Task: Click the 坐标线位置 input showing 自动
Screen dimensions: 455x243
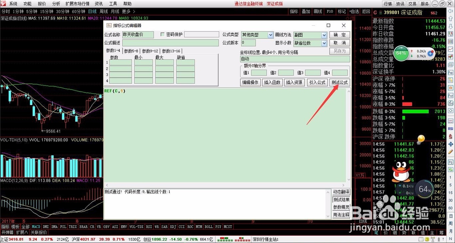Action: [x=295, y=59]
